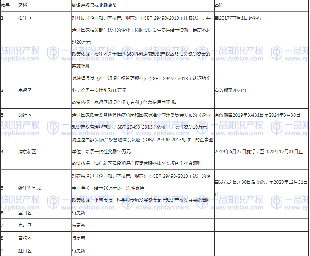Click 单位，给予一次性奖励10万元 in 浦东新区 row
The image size is (310, 256).
(101, 152)
